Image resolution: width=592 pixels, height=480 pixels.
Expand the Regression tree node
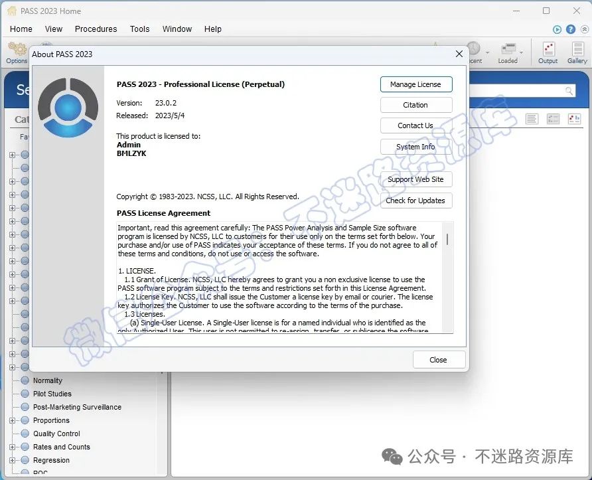pyautogui.click(x=12, y=460)
